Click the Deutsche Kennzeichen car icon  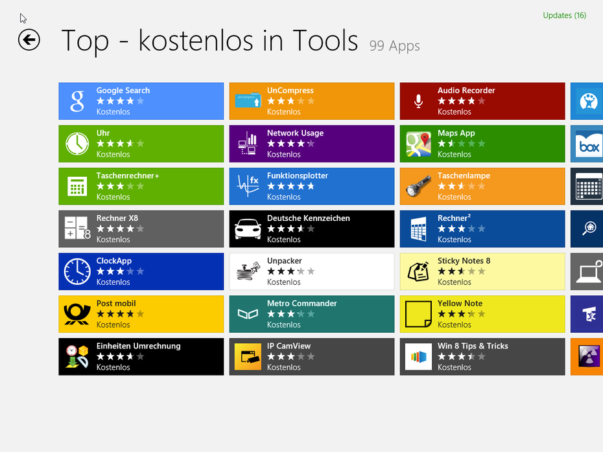[x=248, y=229]
